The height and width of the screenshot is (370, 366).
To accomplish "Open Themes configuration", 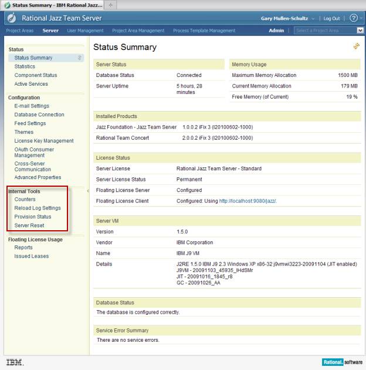I will point(24,132).
